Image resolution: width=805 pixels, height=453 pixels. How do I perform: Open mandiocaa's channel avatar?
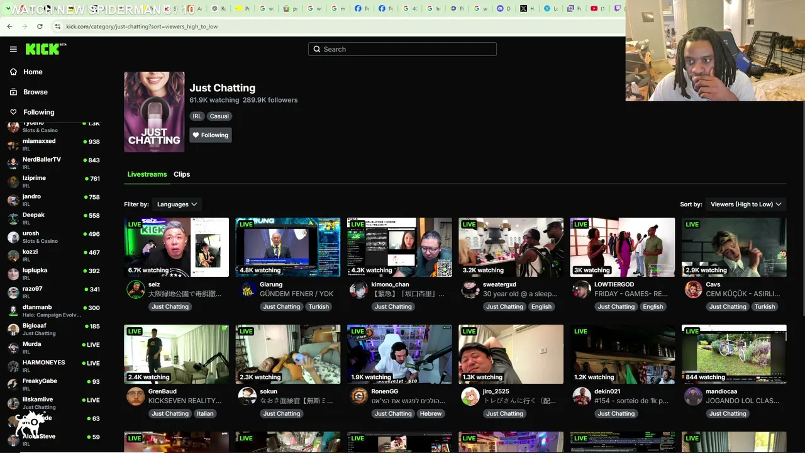(x=694, y=396)
